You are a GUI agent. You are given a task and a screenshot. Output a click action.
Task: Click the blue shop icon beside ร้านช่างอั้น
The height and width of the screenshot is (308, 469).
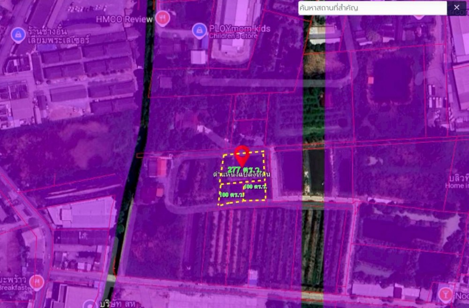pyautogui.click(x=18, y=34)
